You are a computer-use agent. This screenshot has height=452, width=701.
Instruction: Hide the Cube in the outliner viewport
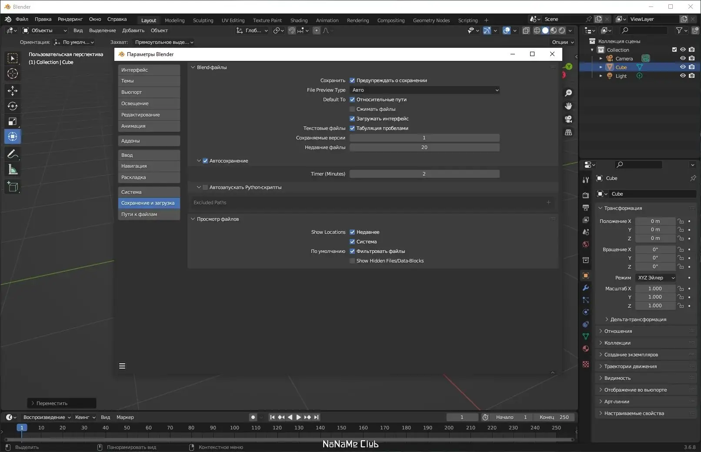pos(683,67)
